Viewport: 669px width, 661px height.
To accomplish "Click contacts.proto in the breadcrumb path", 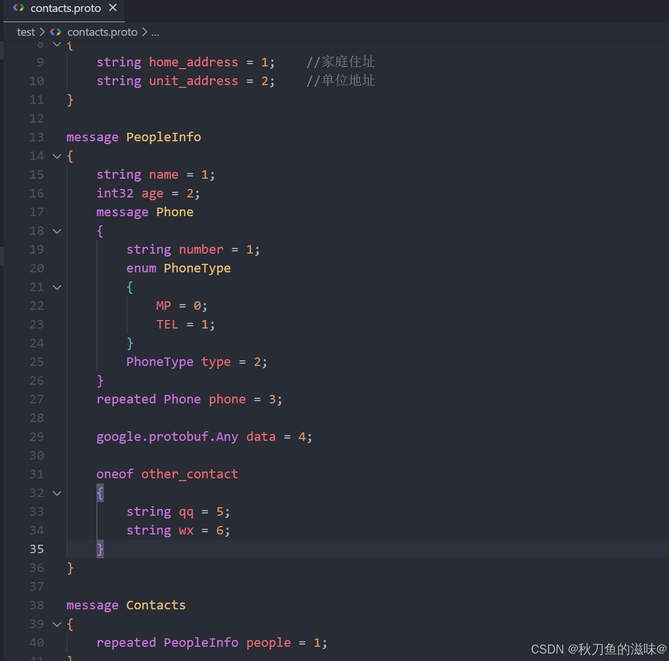I will pos(102,32).
